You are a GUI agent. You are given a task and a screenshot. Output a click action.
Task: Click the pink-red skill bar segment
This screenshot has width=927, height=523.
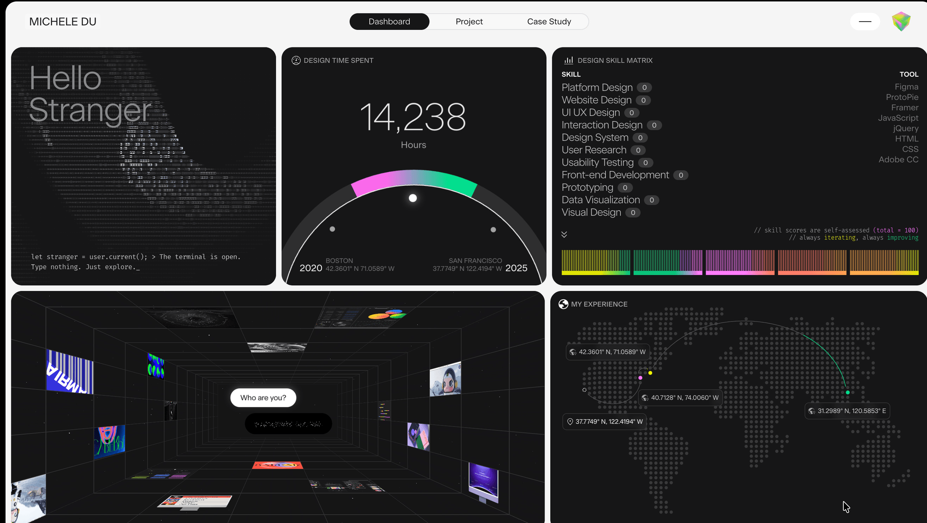(740, 262)
